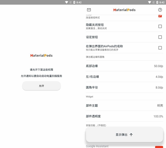Tap the MaterialPods title in header
The height and width of the screenshot is (148, 166).
(124, 10)
